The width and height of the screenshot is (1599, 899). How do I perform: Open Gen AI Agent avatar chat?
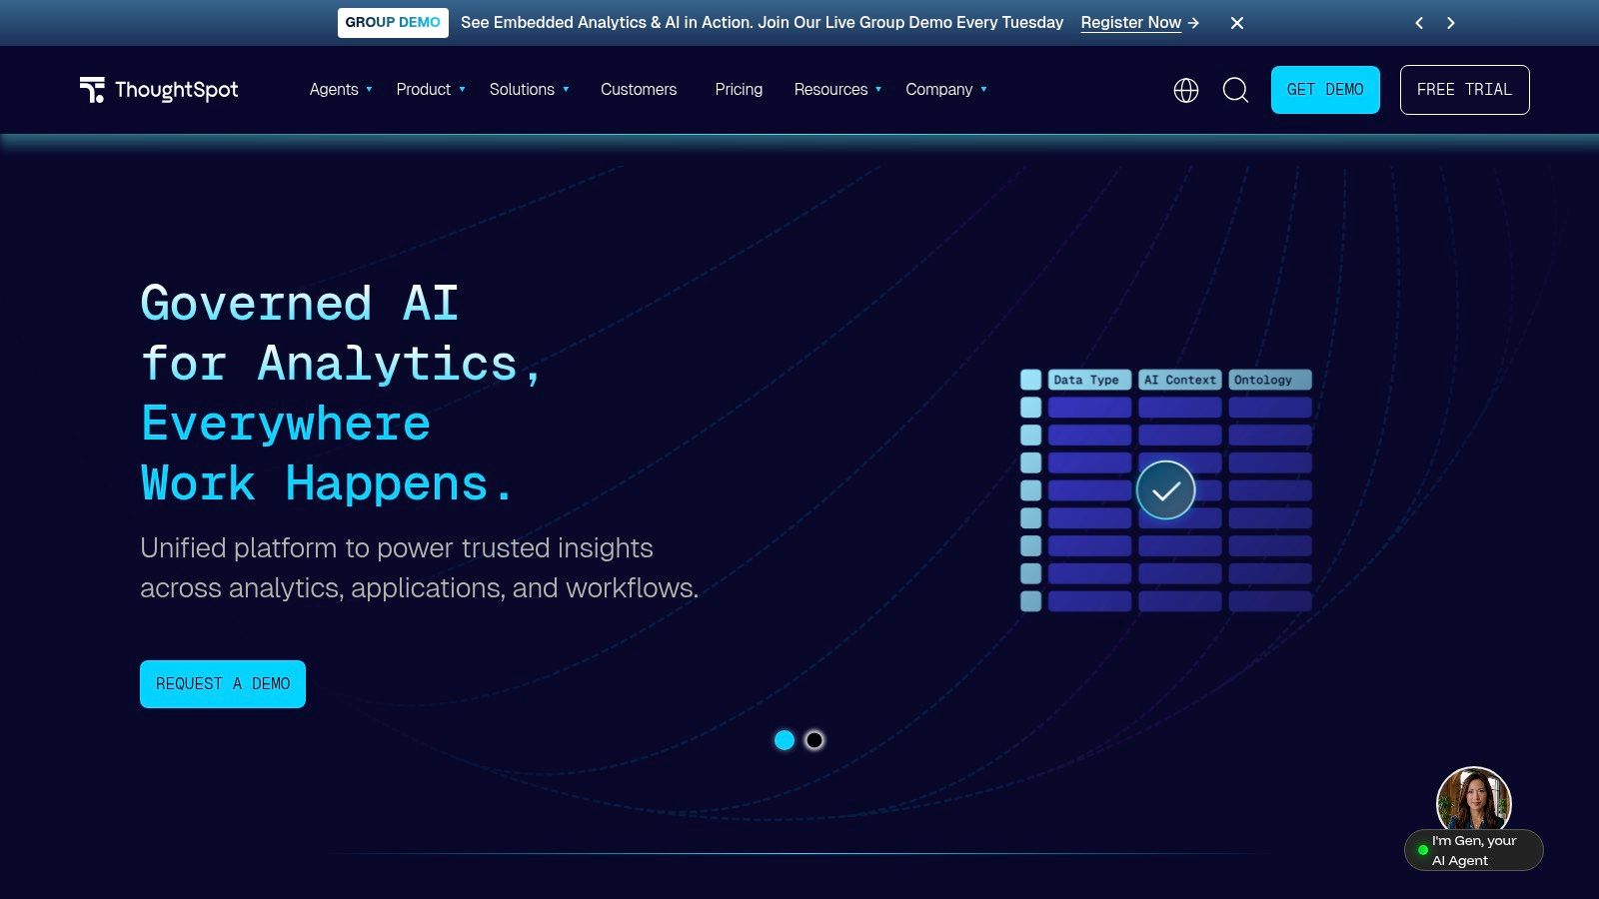(1473, 801)
